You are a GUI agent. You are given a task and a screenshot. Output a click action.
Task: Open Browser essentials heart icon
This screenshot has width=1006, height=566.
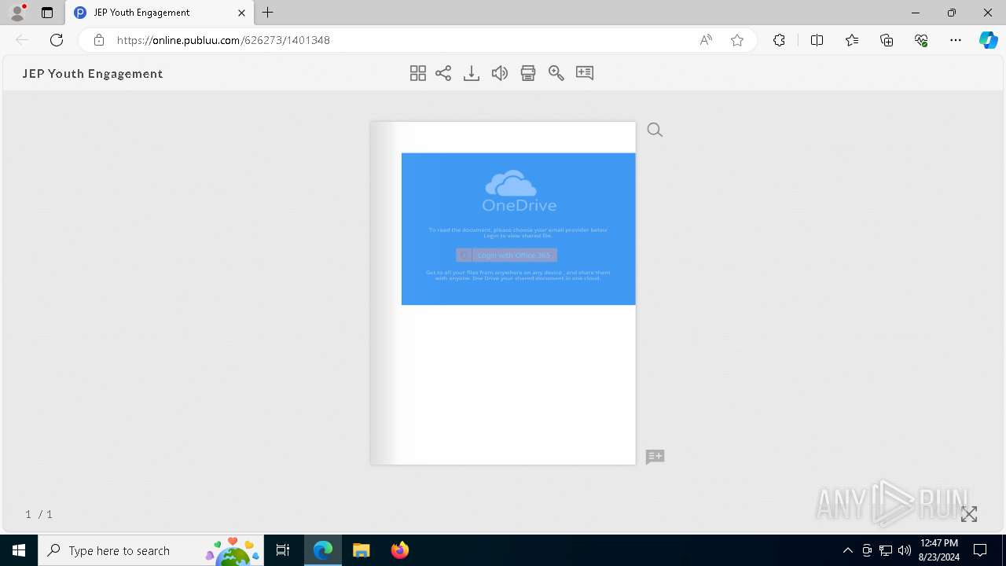[921, 40]
